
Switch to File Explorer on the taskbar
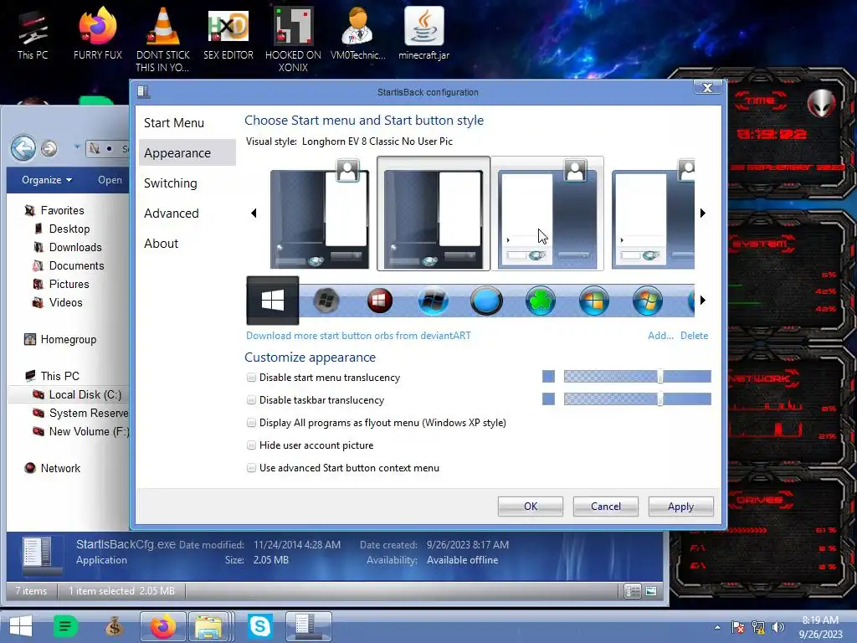point(210,626)
